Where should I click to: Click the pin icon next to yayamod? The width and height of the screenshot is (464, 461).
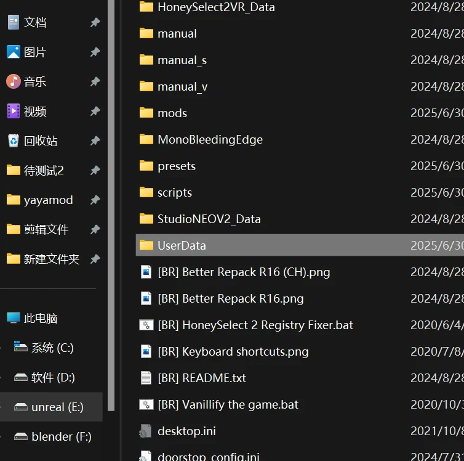pos(95,200)
